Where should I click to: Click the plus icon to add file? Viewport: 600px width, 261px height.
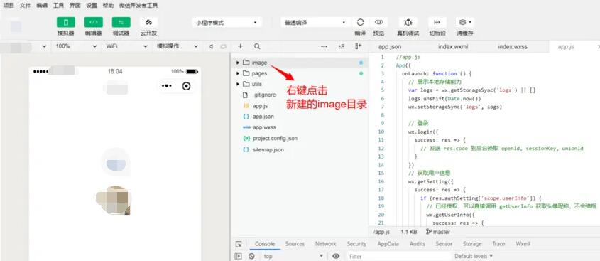pyautogui.click(x=240, y=46)
